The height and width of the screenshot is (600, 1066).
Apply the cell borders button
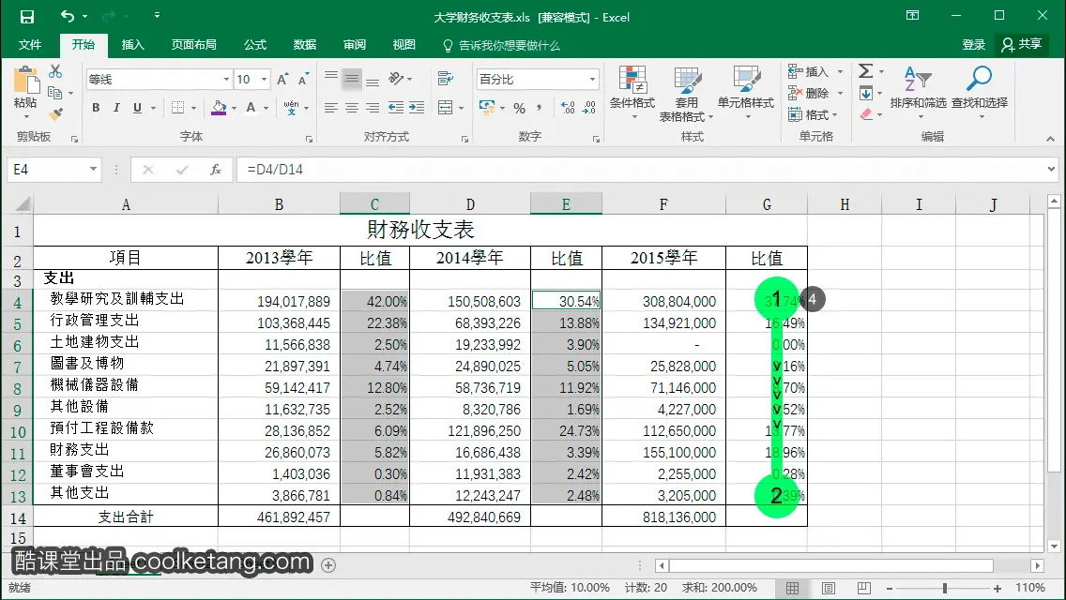point(178,108)
